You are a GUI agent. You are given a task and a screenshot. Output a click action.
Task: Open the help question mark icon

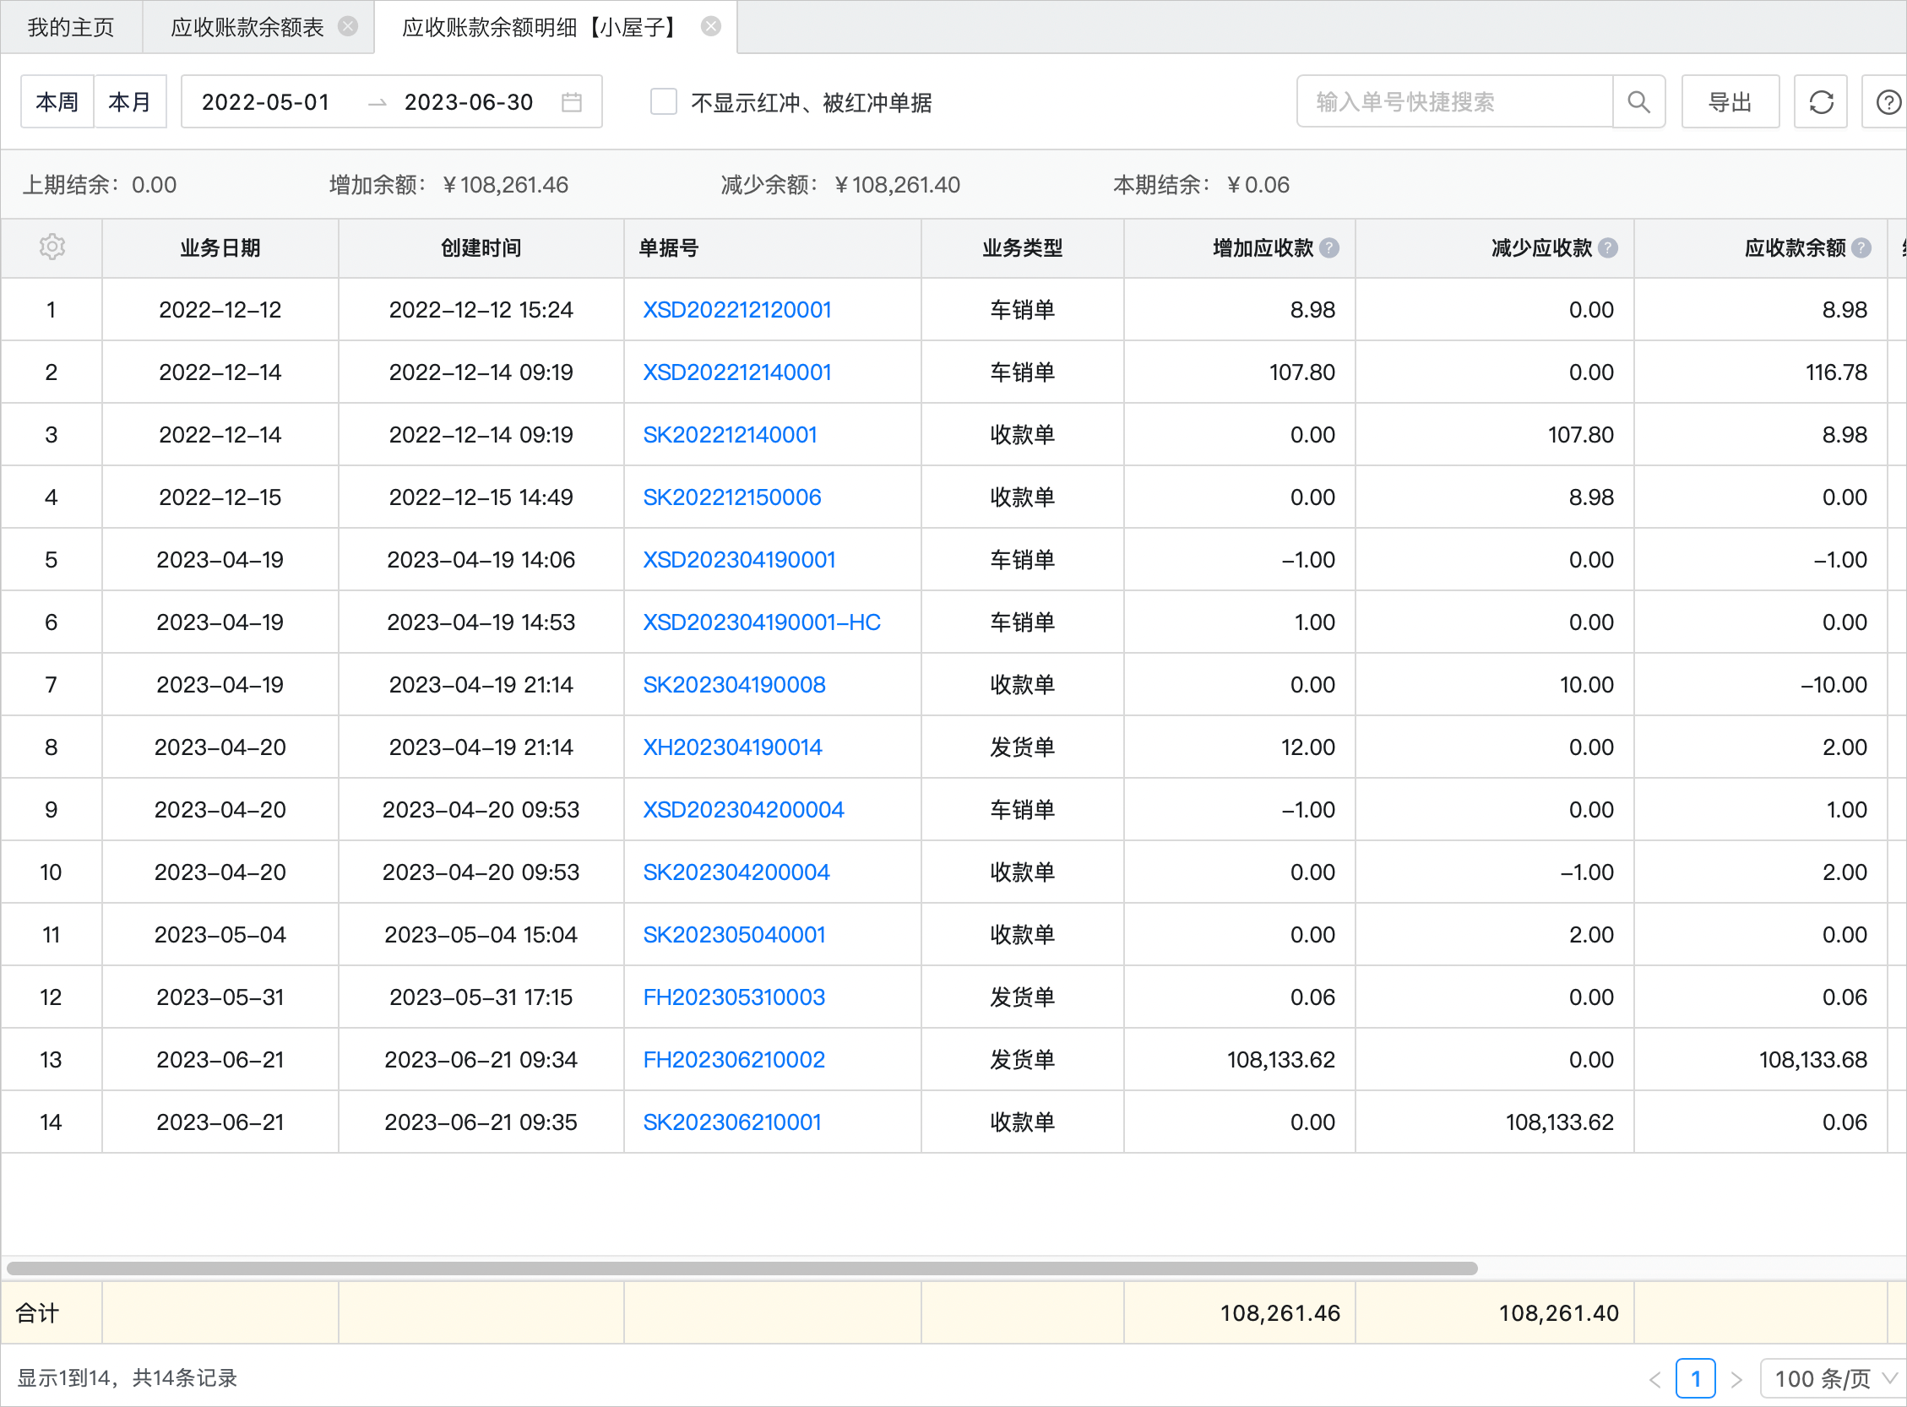coord(1888,102)
